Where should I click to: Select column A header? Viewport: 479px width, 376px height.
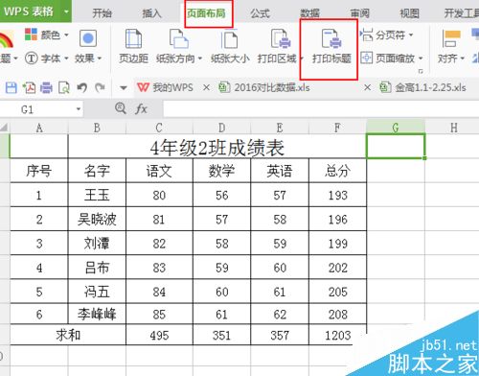pos(39,128)
